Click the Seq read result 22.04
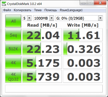This screenshot has width=108, height=97. pyautogui.click(x=42, y=35)
